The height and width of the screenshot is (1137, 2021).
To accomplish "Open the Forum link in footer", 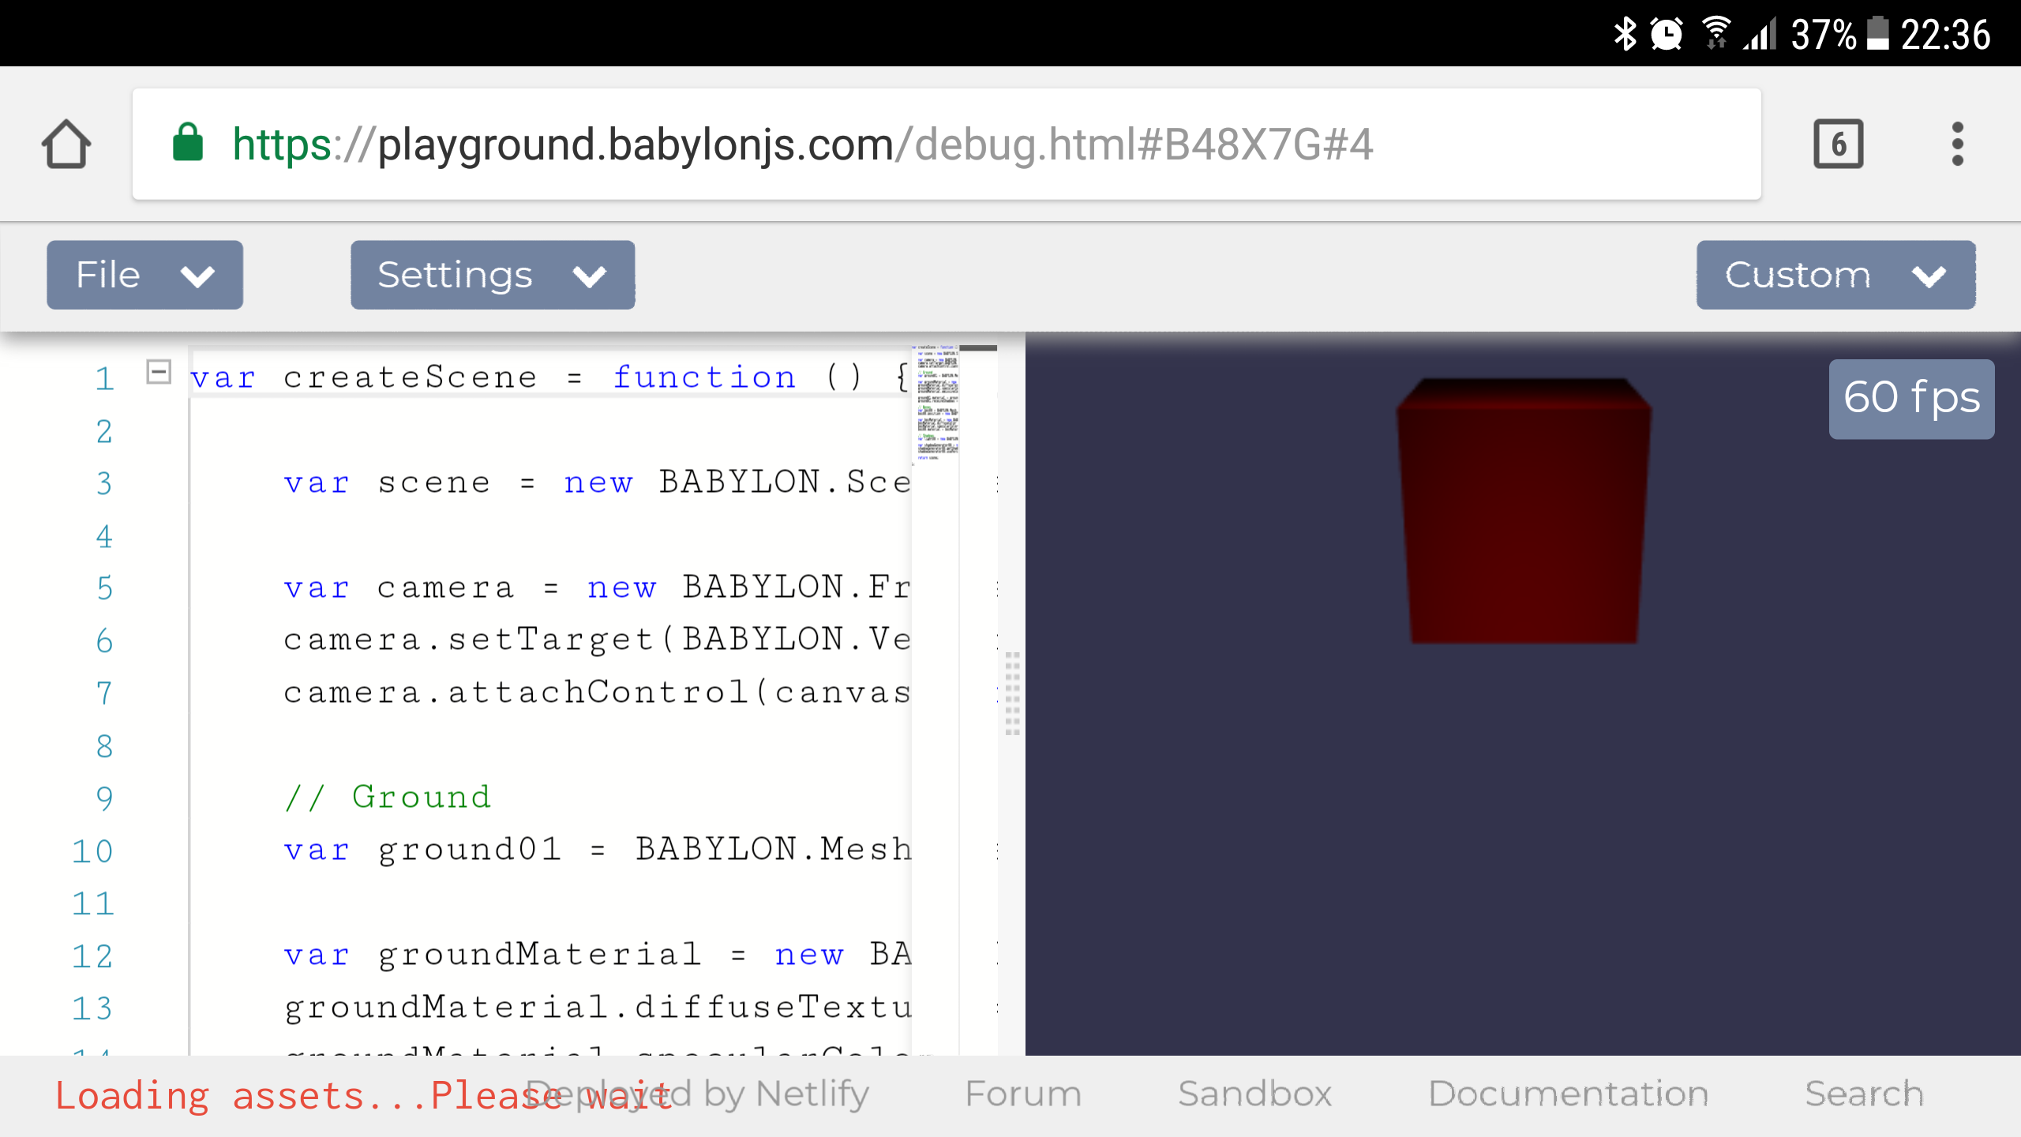I will tap(1023, 1094).
